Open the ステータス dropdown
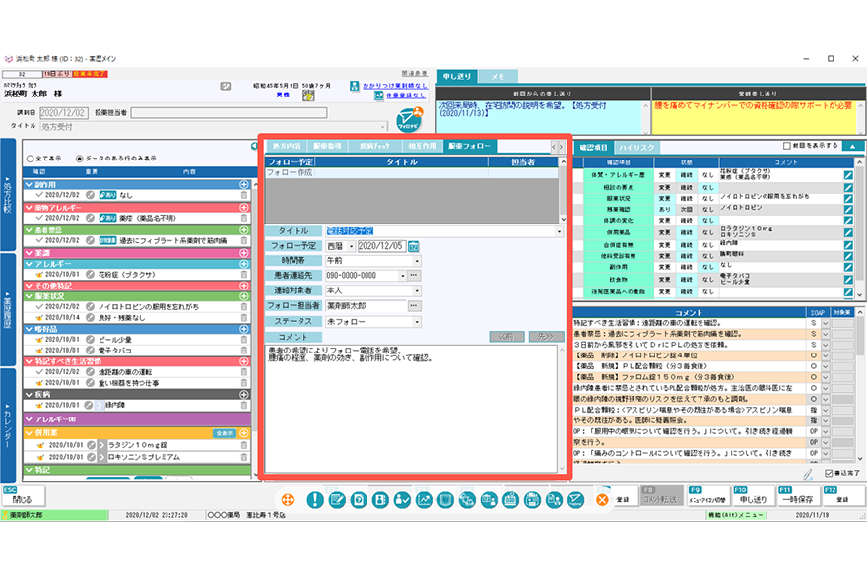Image resolution: width=867 pixels, height=577 pixels. point(419,321)
